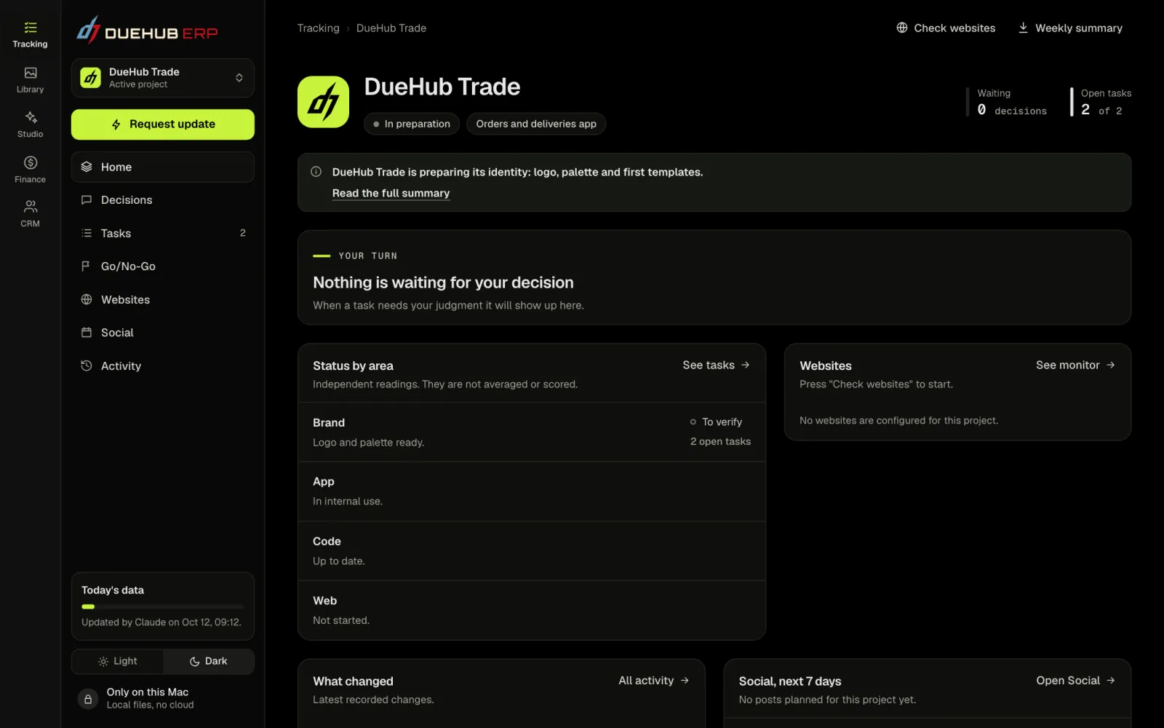
Task: Click the In preparation status badge
Action: tap(412, 124)
